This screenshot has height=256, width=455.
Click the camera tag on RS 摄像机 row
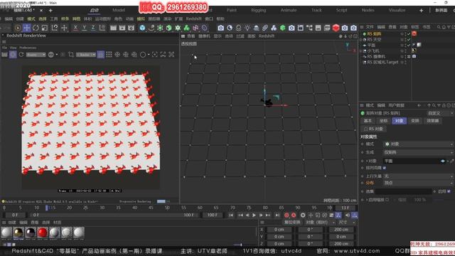point(414,56)
